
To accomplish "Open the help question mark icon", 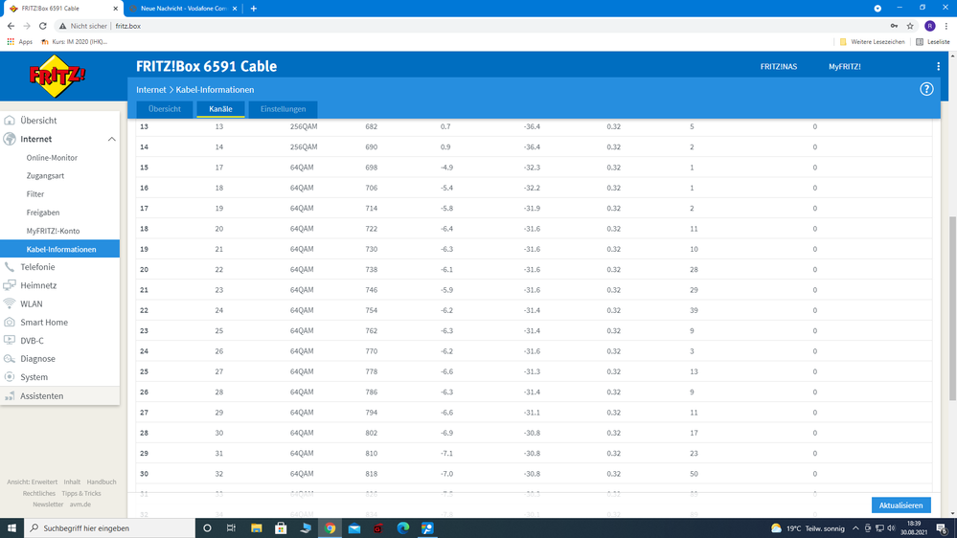I will click(926, 89).
